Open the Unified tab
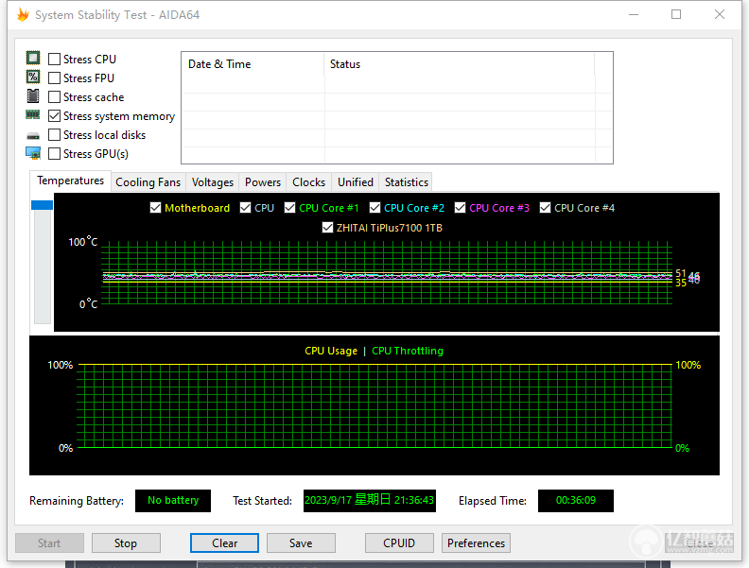 pyautogui.click(x=356, y=182)
